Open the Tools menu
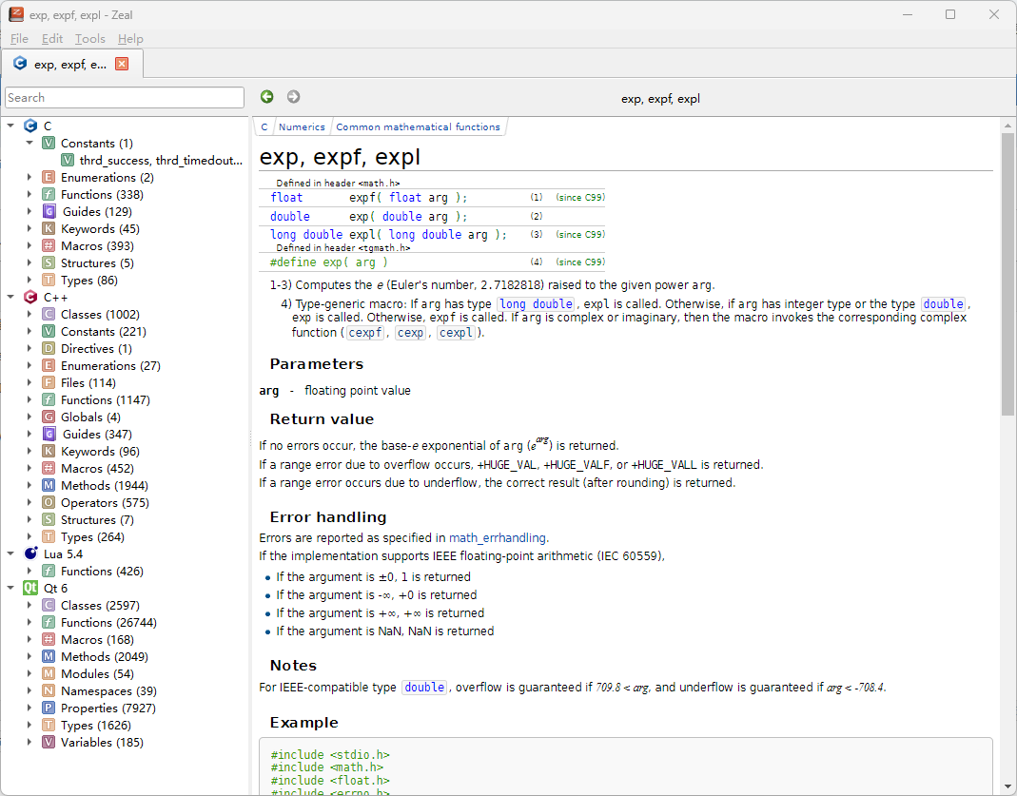This screenshot has width=1017, height=796. pos(90,39)
